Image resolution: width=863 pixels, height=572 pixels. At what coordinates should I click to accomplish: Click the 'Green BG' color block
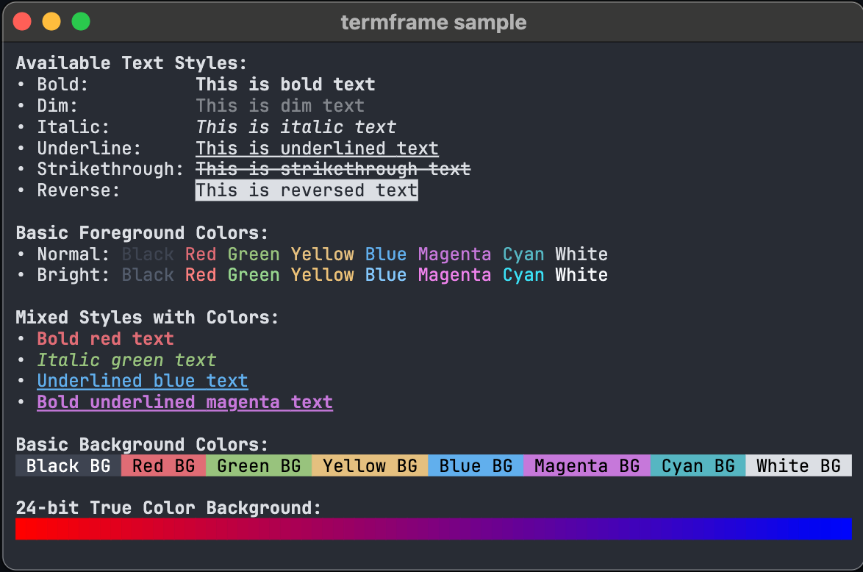coord(259,465)
